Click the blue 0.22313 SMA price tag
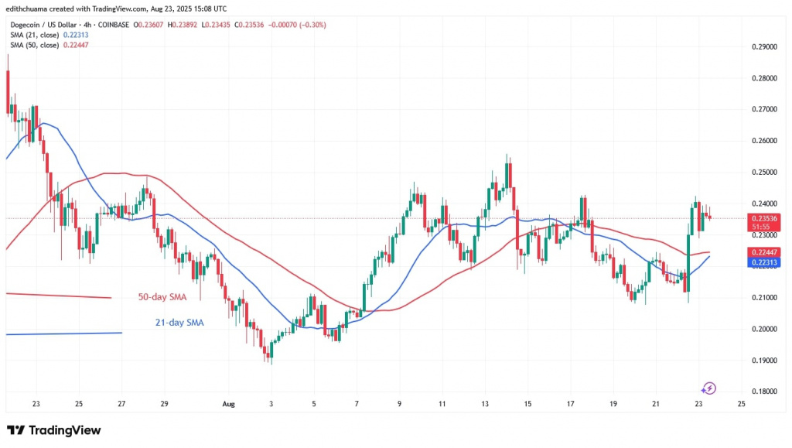The width and height of the screenshot is (792, 448). click(766, 263)
